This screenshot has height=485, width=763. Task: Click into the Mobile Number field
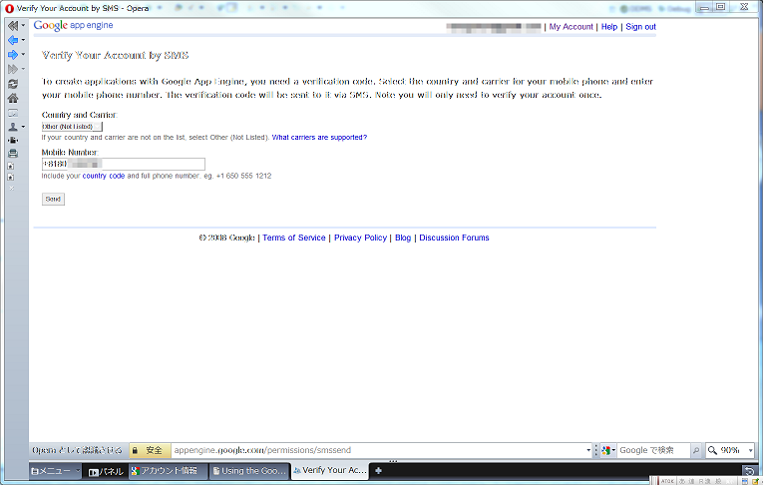tap(123, 164)
